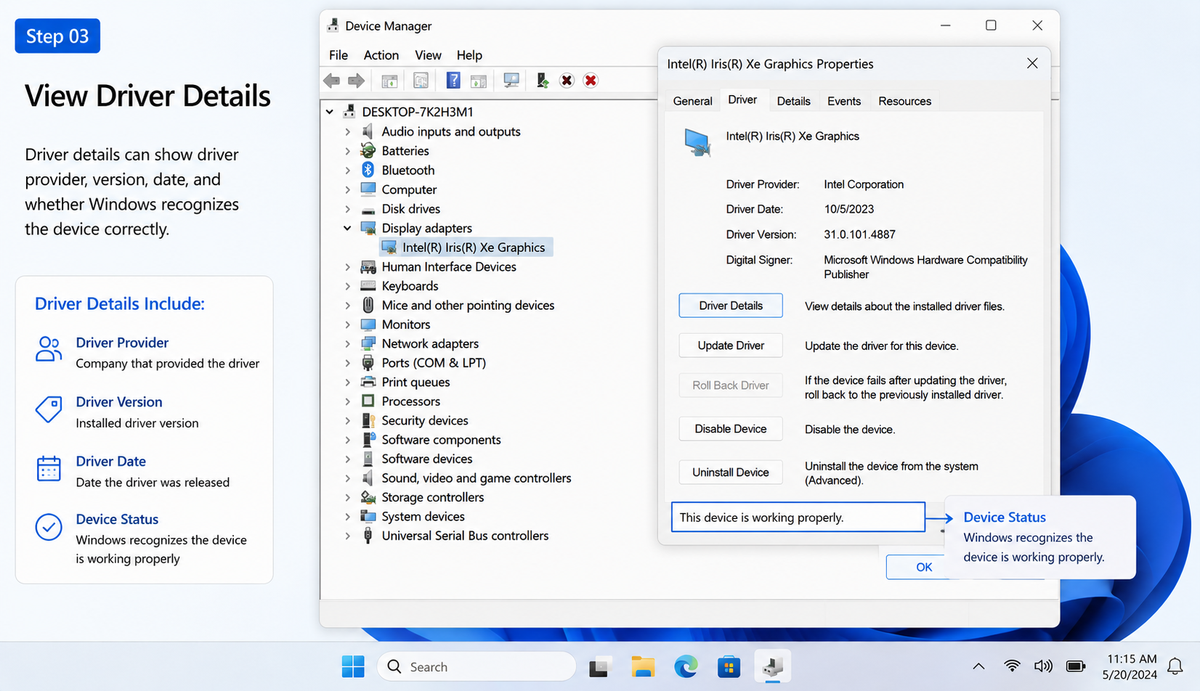Click the printer icon beside Print queues
The height and width of the screenshot is (691, 1200).
(x=368, y=382)
